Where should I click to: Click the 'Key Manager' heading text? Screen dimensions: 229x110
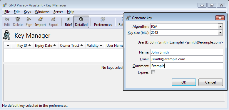coord(32,36)
